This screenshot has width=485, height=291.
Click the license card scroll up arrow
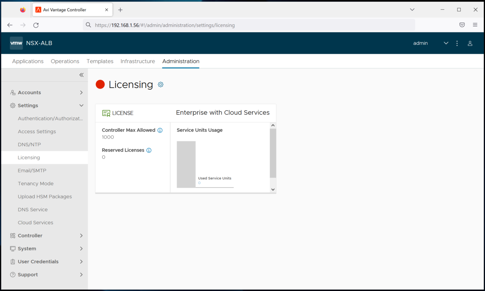point(273,126)
